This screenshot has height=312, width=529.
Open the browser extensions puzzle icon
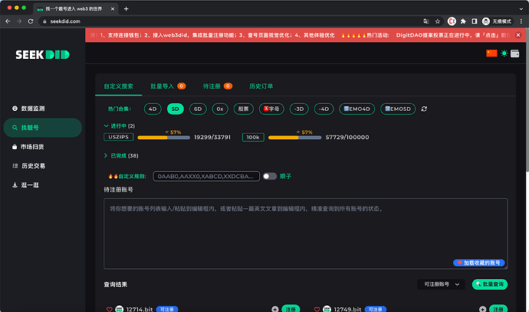click(463, 21)
